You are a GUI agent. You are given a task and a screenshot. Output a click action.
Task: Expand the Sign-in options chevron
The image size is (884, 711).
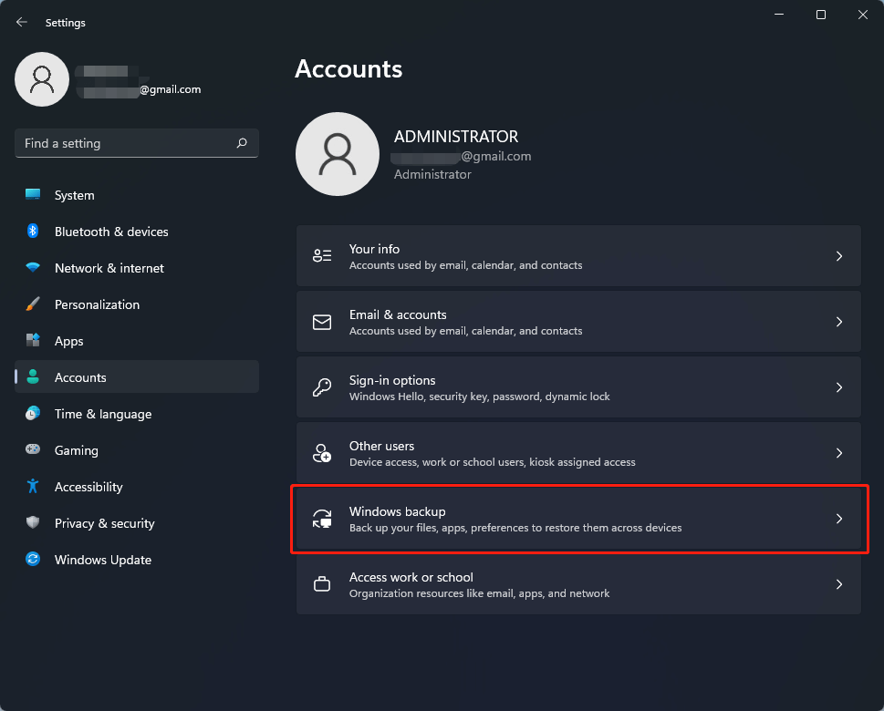(x=838, y=387)
